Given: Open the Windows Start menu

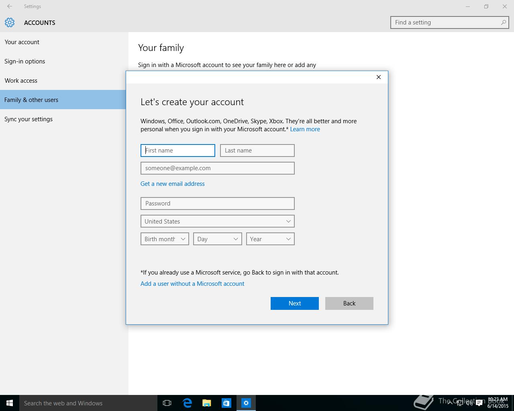Looking at the screenshot, I should (x=10, y=403).
